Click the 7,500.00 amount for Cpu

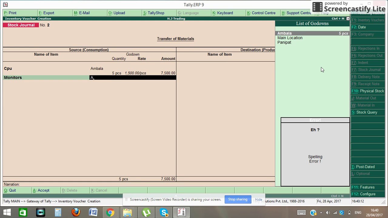(x=168, y=73)
